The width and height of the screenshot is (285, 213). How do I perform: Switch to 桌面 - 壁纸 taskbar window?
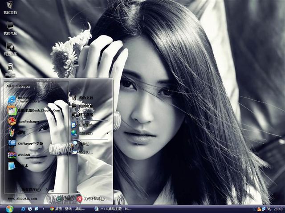67,208
